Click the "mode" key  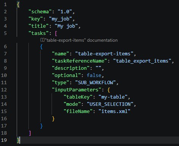point(72,104)
